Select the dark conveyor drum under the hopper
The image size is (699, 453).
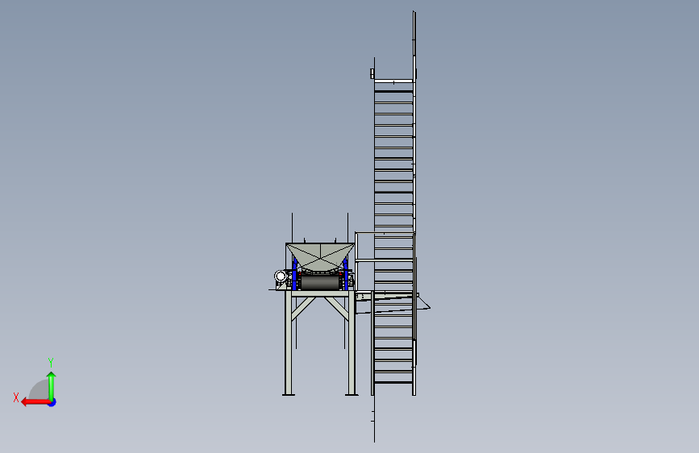click(x=319, y=283)
